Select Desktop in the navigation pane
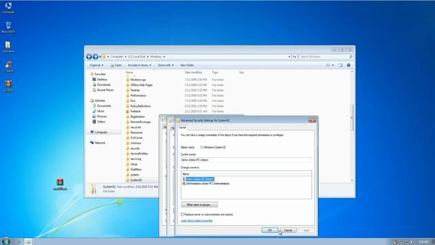The height and width of the screenshot is (245, 435). (x=100, y=80)
